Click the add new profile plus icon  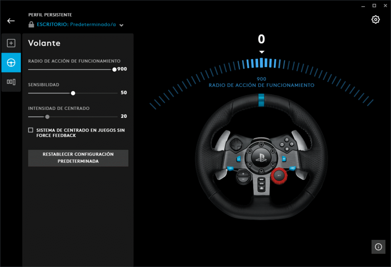[11, 42]
